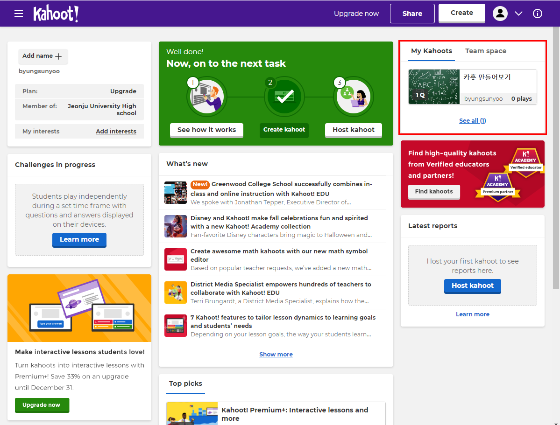
Task: Open 7 Kahoot! features article headline
Action: [283, 321]
